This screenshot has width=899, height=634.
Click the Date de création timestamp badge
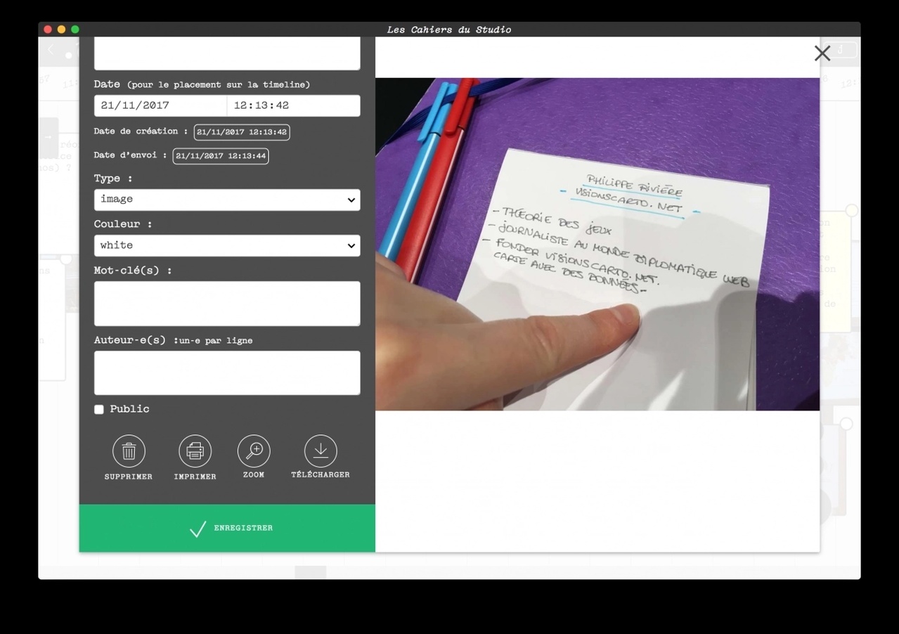241,131
